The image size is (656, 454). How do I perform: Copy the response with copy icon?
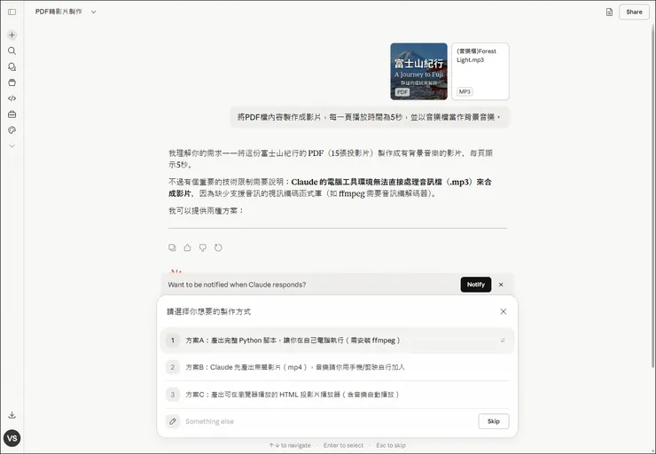tap(172, 247)
